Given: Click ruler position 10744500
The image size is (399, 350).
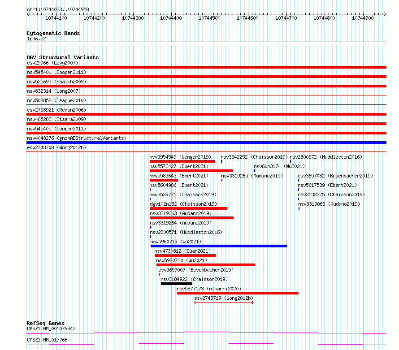Looking at the screenshot, I should click(x=210, y=18).
